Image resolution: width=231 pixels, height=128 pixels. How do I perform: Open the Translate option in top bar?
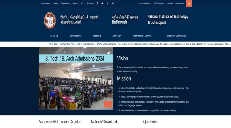[x=90, y=4]
